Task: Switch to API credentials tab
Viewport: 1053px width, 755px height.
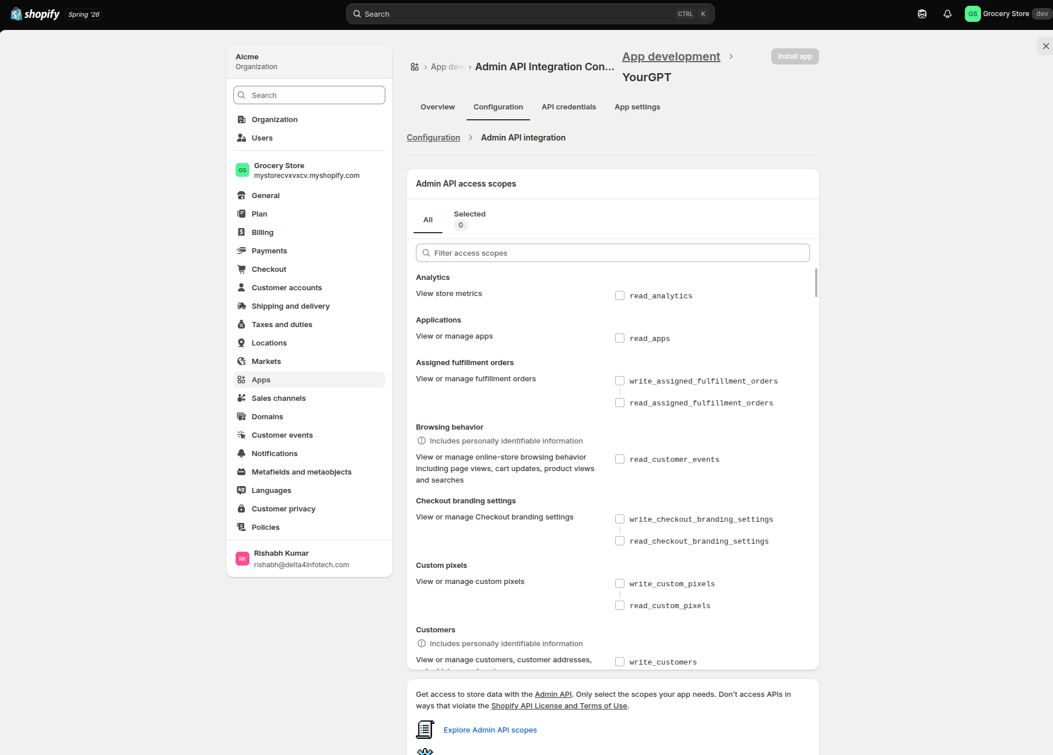Action: pyautogui.click(x=569, y=107)
